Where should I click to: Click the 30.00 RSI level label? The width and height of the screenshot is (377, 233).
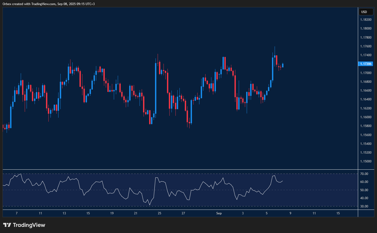364,206
